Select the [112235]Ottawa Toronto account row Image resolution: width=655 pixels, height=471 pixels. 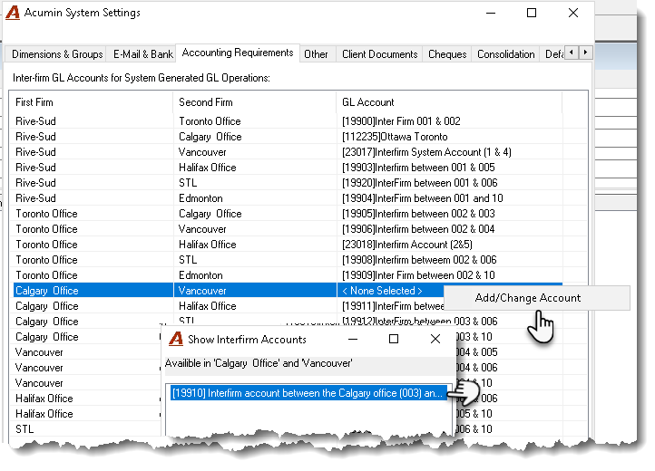point(395,137)
